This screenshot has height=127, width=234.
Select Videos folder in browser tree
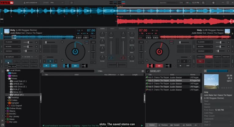click(14, 76)
